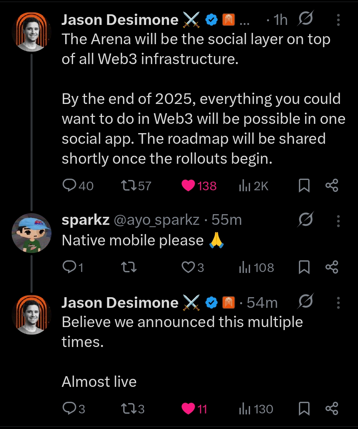Reply to Jason's Arena social layer post
Image resolution: width=358 pixels, height=429 pixels.
(69, 186)
